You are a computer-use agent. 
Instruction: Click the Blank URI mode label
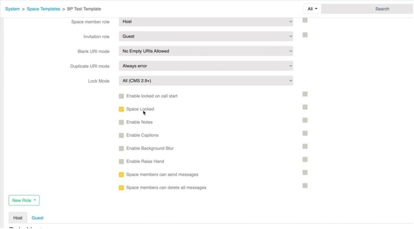[x=93, y=51]
